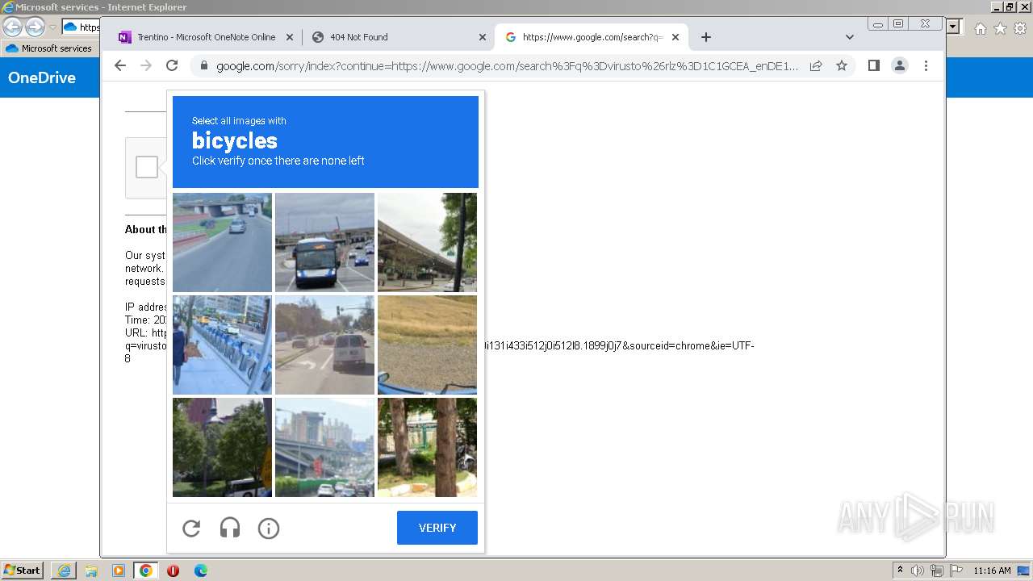
Task: Go back in Internet Explorer
Action: tap(12, 27)
